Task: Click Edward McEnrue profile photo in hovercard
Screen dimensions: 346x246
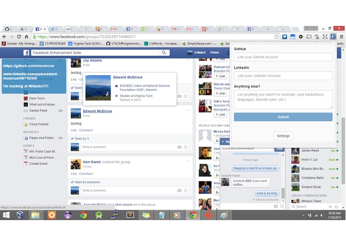Action: (x=98, y=88)
